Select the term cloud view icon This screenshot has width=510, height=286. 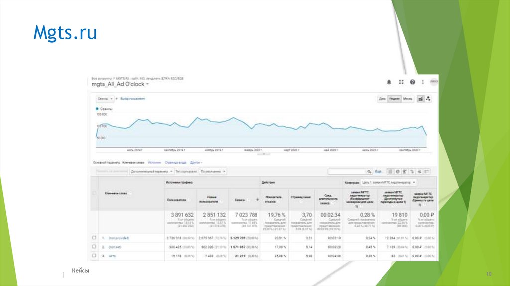click(419, 172)
